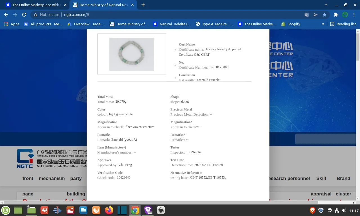Screen dimensions: 360x216
Task: Click the bookmark star icon
Action: click(x=325, y=15)
